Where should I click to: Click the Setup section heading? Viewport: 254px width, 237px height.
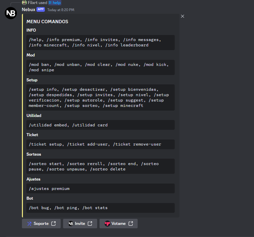[32, 80]
